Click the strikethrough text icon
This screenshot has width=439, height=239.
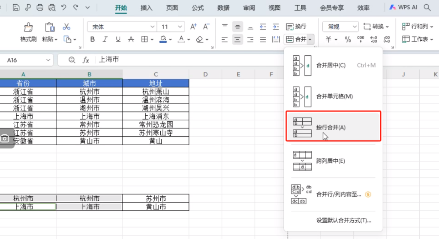coord(131,39)
